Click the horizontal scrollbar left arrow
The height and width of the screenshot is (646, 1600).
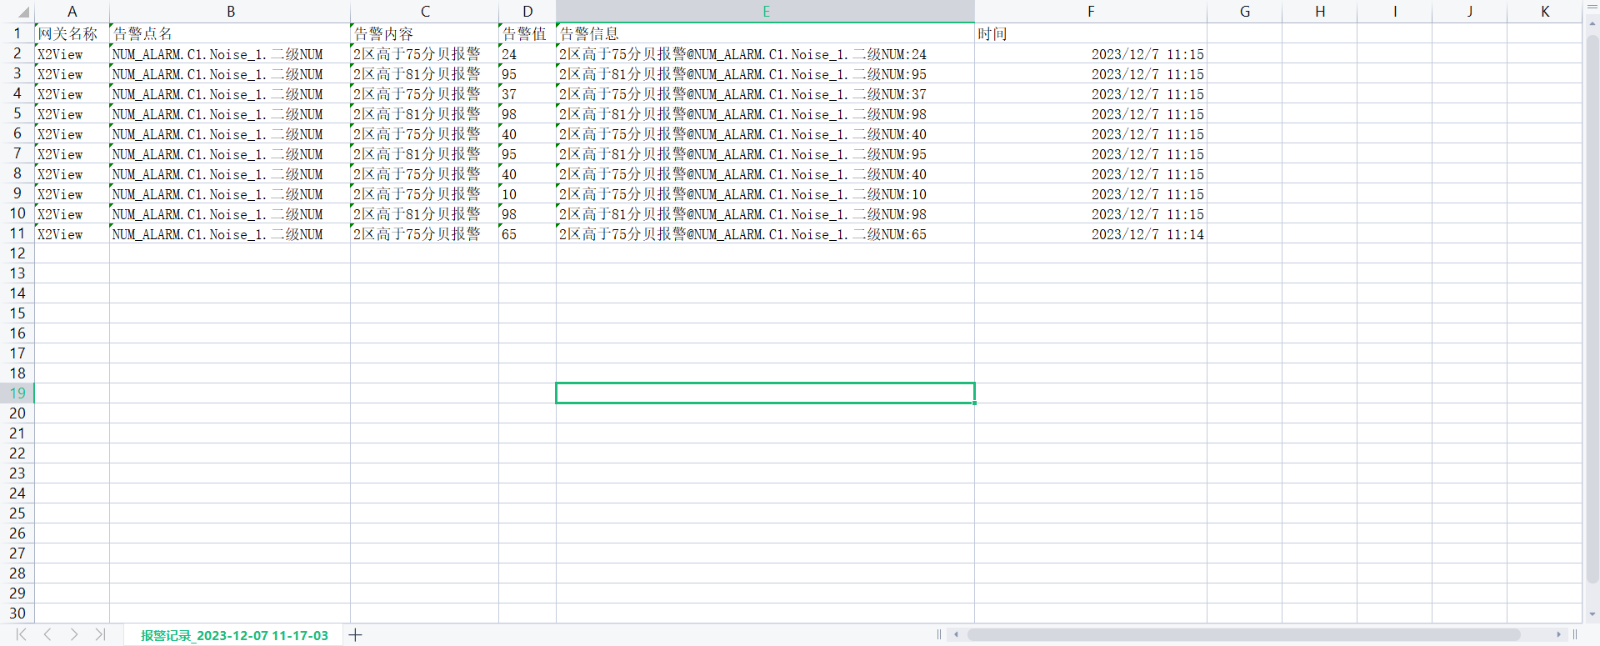(956, 634)
